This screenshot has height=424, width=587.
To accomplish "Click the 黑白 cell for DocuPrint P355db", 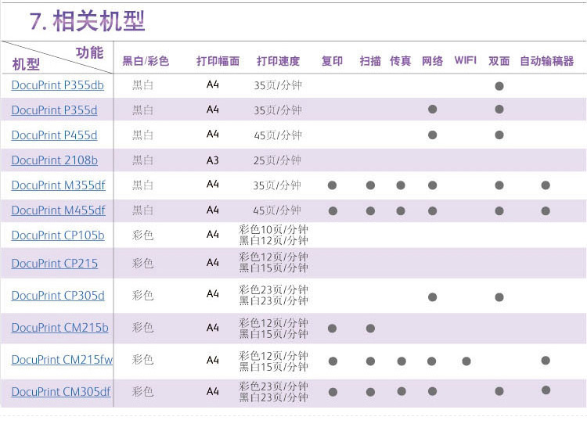I will click(x=142, y=85).
